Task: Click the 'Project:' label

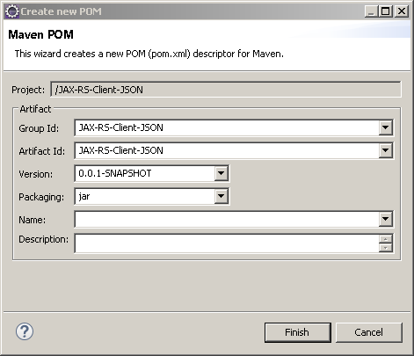Action: point(28,90)
